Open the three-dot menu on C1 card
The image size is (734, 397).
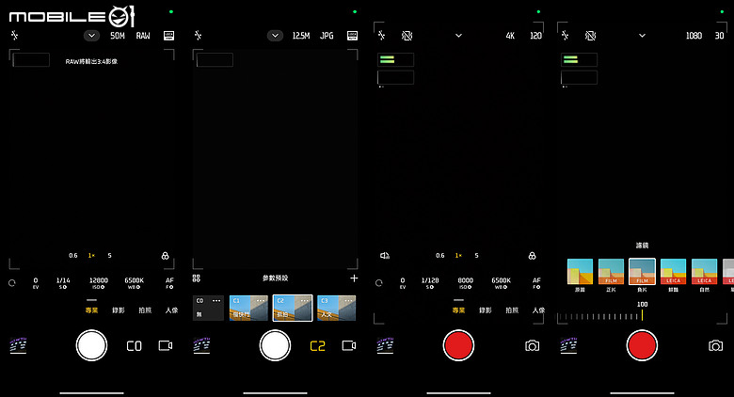coord(261,300)
